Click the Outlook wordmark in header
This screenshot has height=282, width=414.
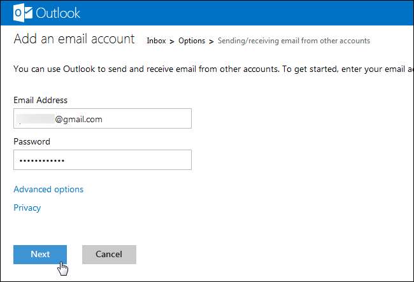pyautogui.click(x=58, y=13)
